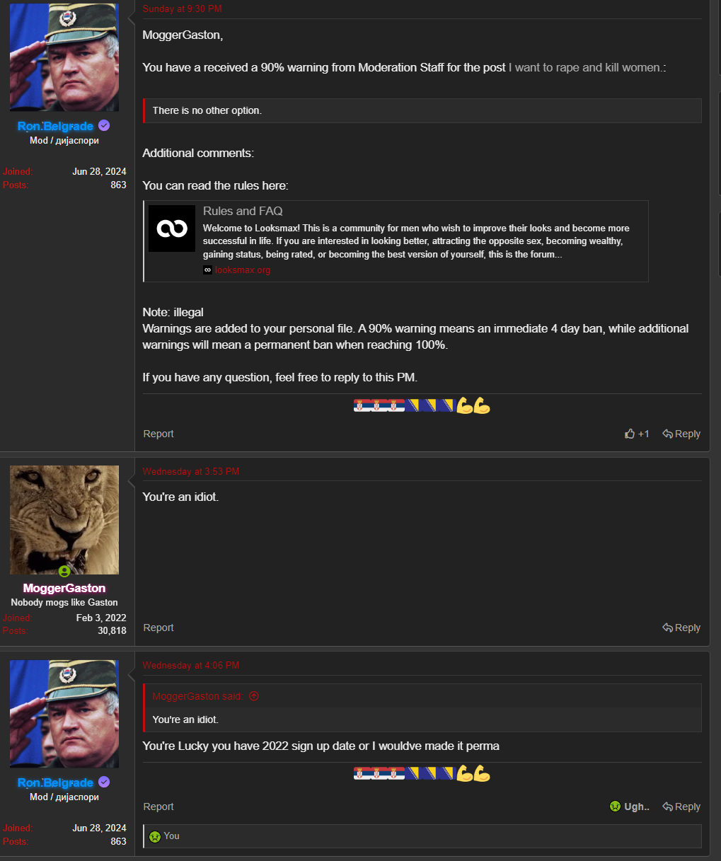Screen dimensions: 721x861
Task: Click the green Ugh reaction face icon
Action: [616, 807]
